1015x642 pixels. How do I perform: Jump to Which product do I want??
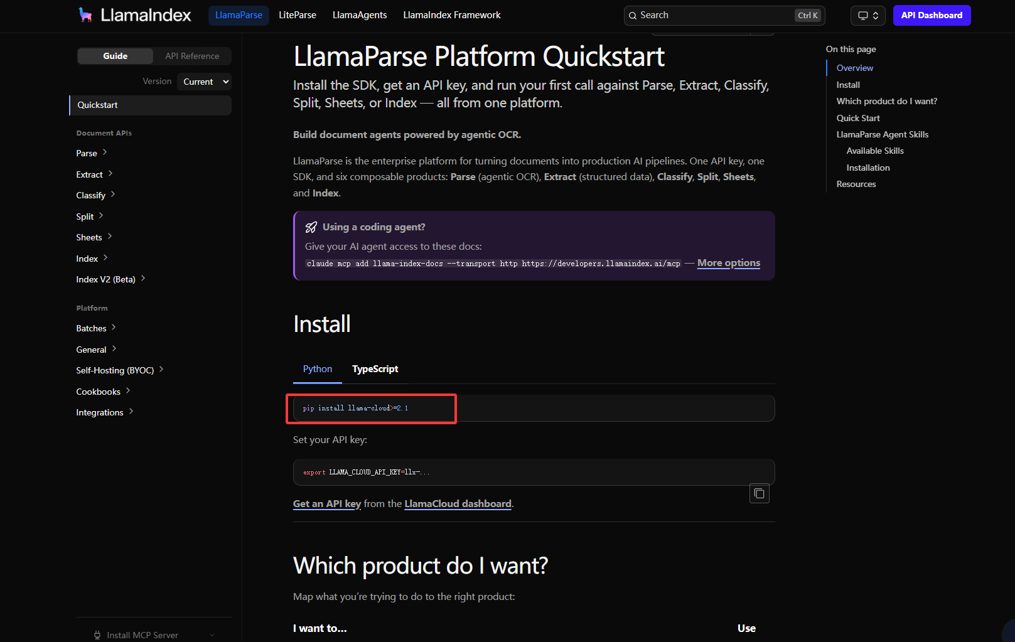(x=887, y=101)
